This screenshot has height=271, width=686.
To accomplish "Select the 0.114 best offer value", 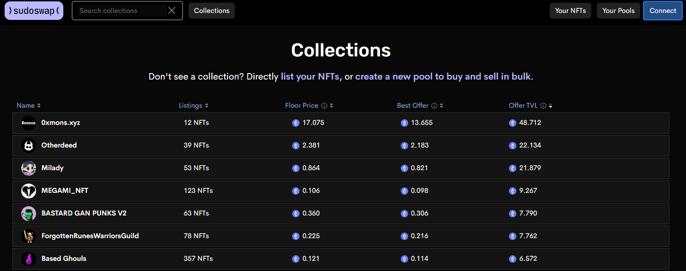I will tap(420, 259).
